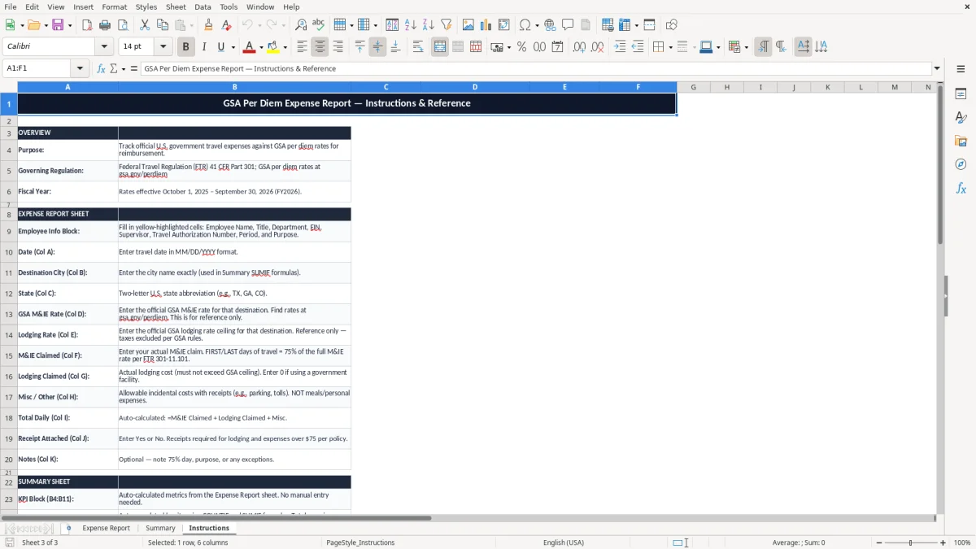Toggle Align Left
This screenshot has width=976, height=549.
(302, 47)
